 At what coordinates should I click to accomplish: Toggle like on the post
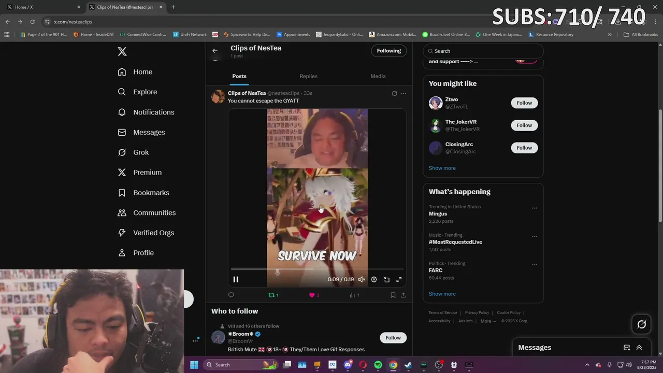click(x=314, y=295)
